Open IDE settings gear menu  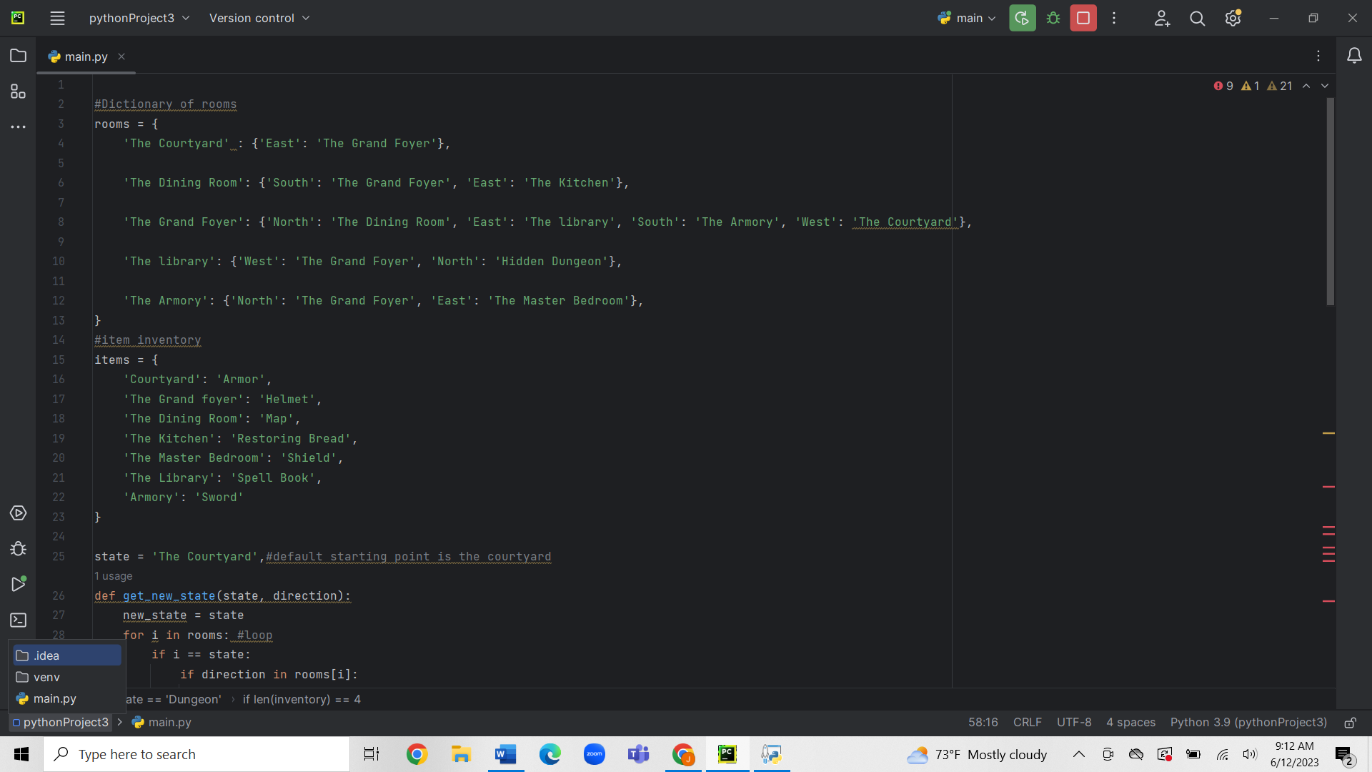point(1233,19)
